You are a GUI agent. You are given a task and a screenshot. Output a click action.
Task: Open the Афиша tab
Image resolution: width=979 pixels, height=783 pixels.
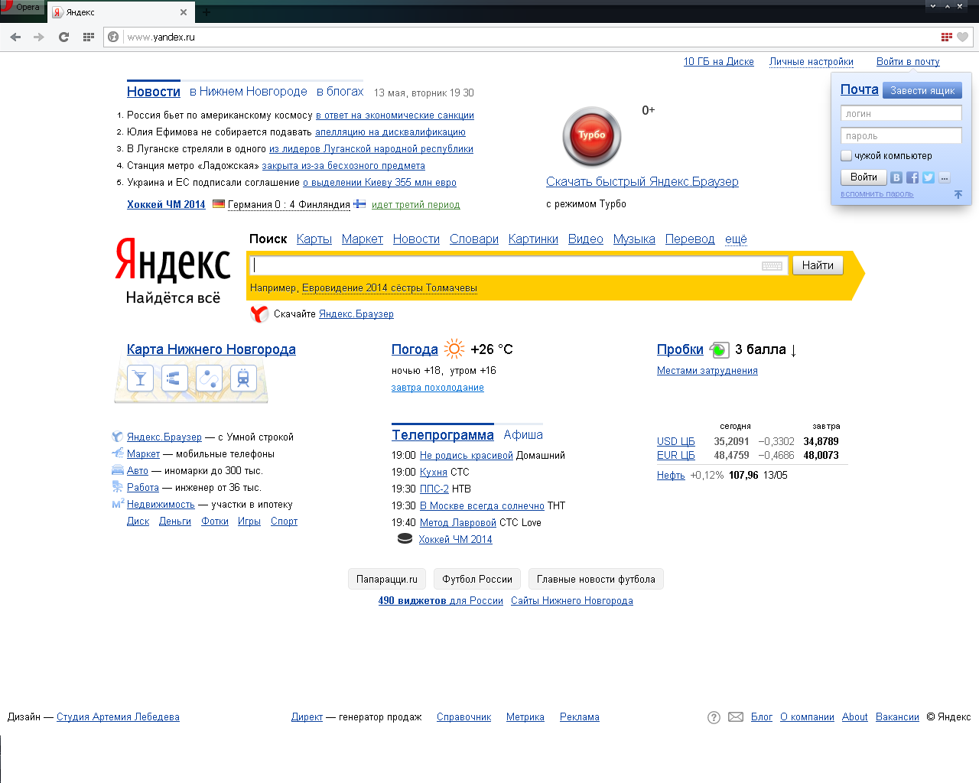click(x=523, y=434)
